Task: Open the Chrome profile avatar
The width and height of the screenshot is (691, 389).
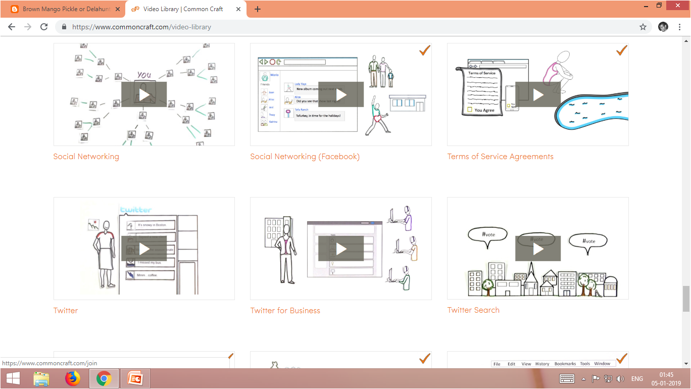Action: [x=663, y=27]
